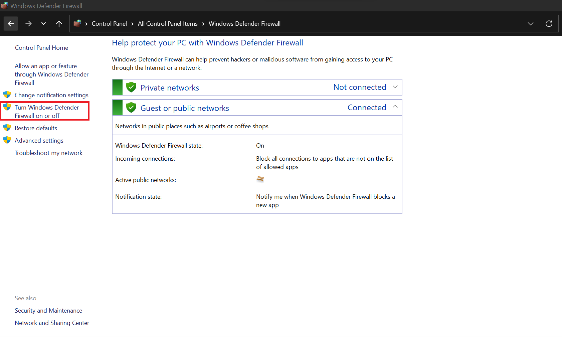Image resolution: width=562 pixels, height=337 pixels.
Task: Click the forward navigation arrow
Action: coord(28,24)
